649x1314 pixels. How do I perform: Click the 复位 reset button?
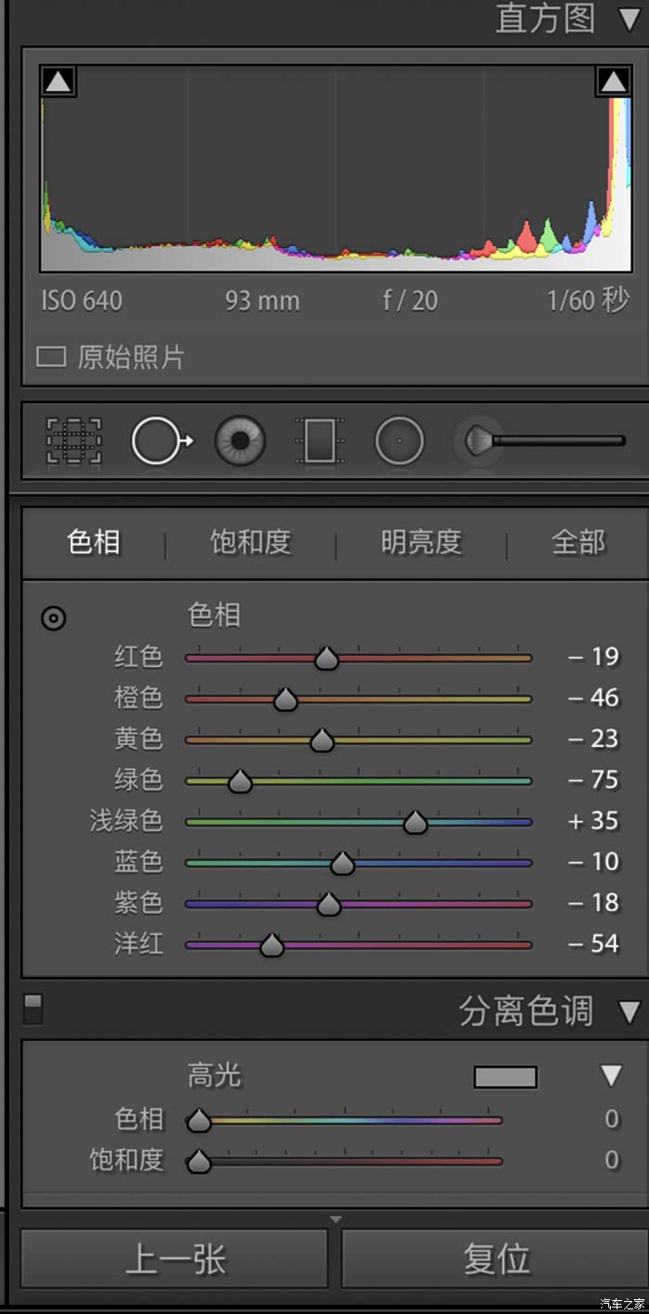coord(495,1259)
